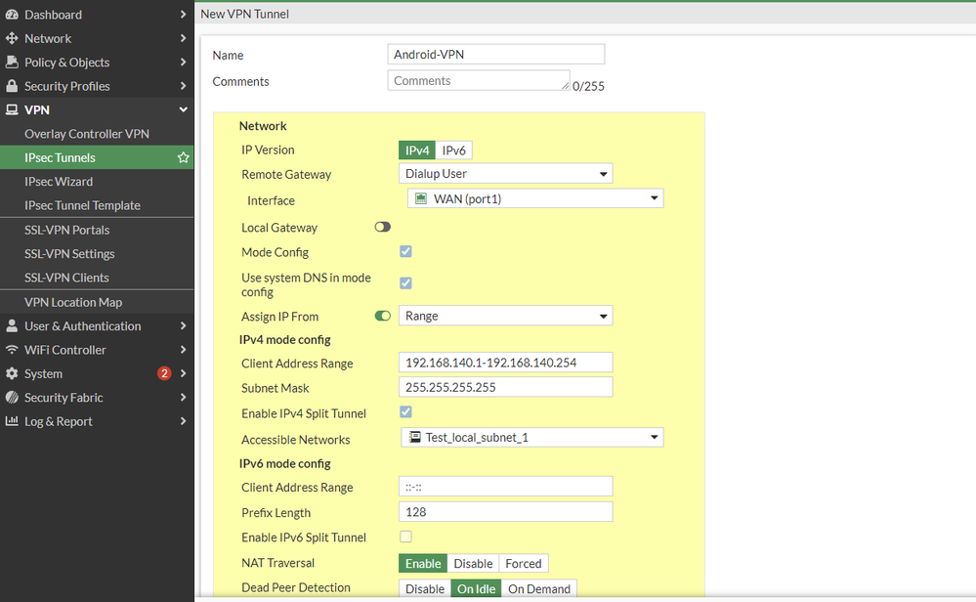Screen dimensions: 976x602
Task: Click the IPv4 Client Address Range field
Action: point(505,363)
